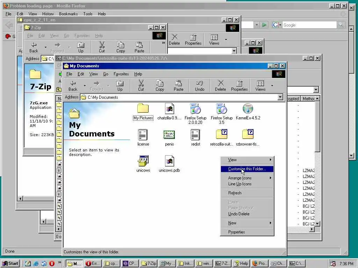Show more toolbar buttons chevron in 7-Zip folder window
The image size is (358, 268).
click(164, 43)
